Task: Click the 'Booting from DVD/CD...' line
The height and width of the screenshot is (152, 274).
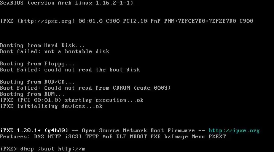Action: tap(37, 82)
